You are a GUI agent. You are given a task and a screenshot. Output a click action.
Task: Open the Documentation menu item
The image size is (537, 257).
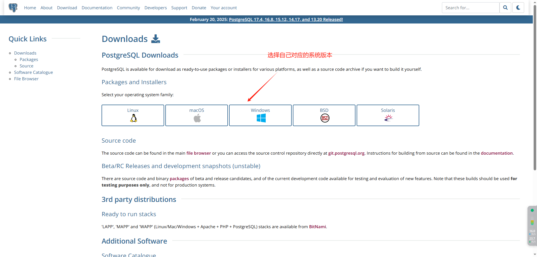[x=97, y=8]
